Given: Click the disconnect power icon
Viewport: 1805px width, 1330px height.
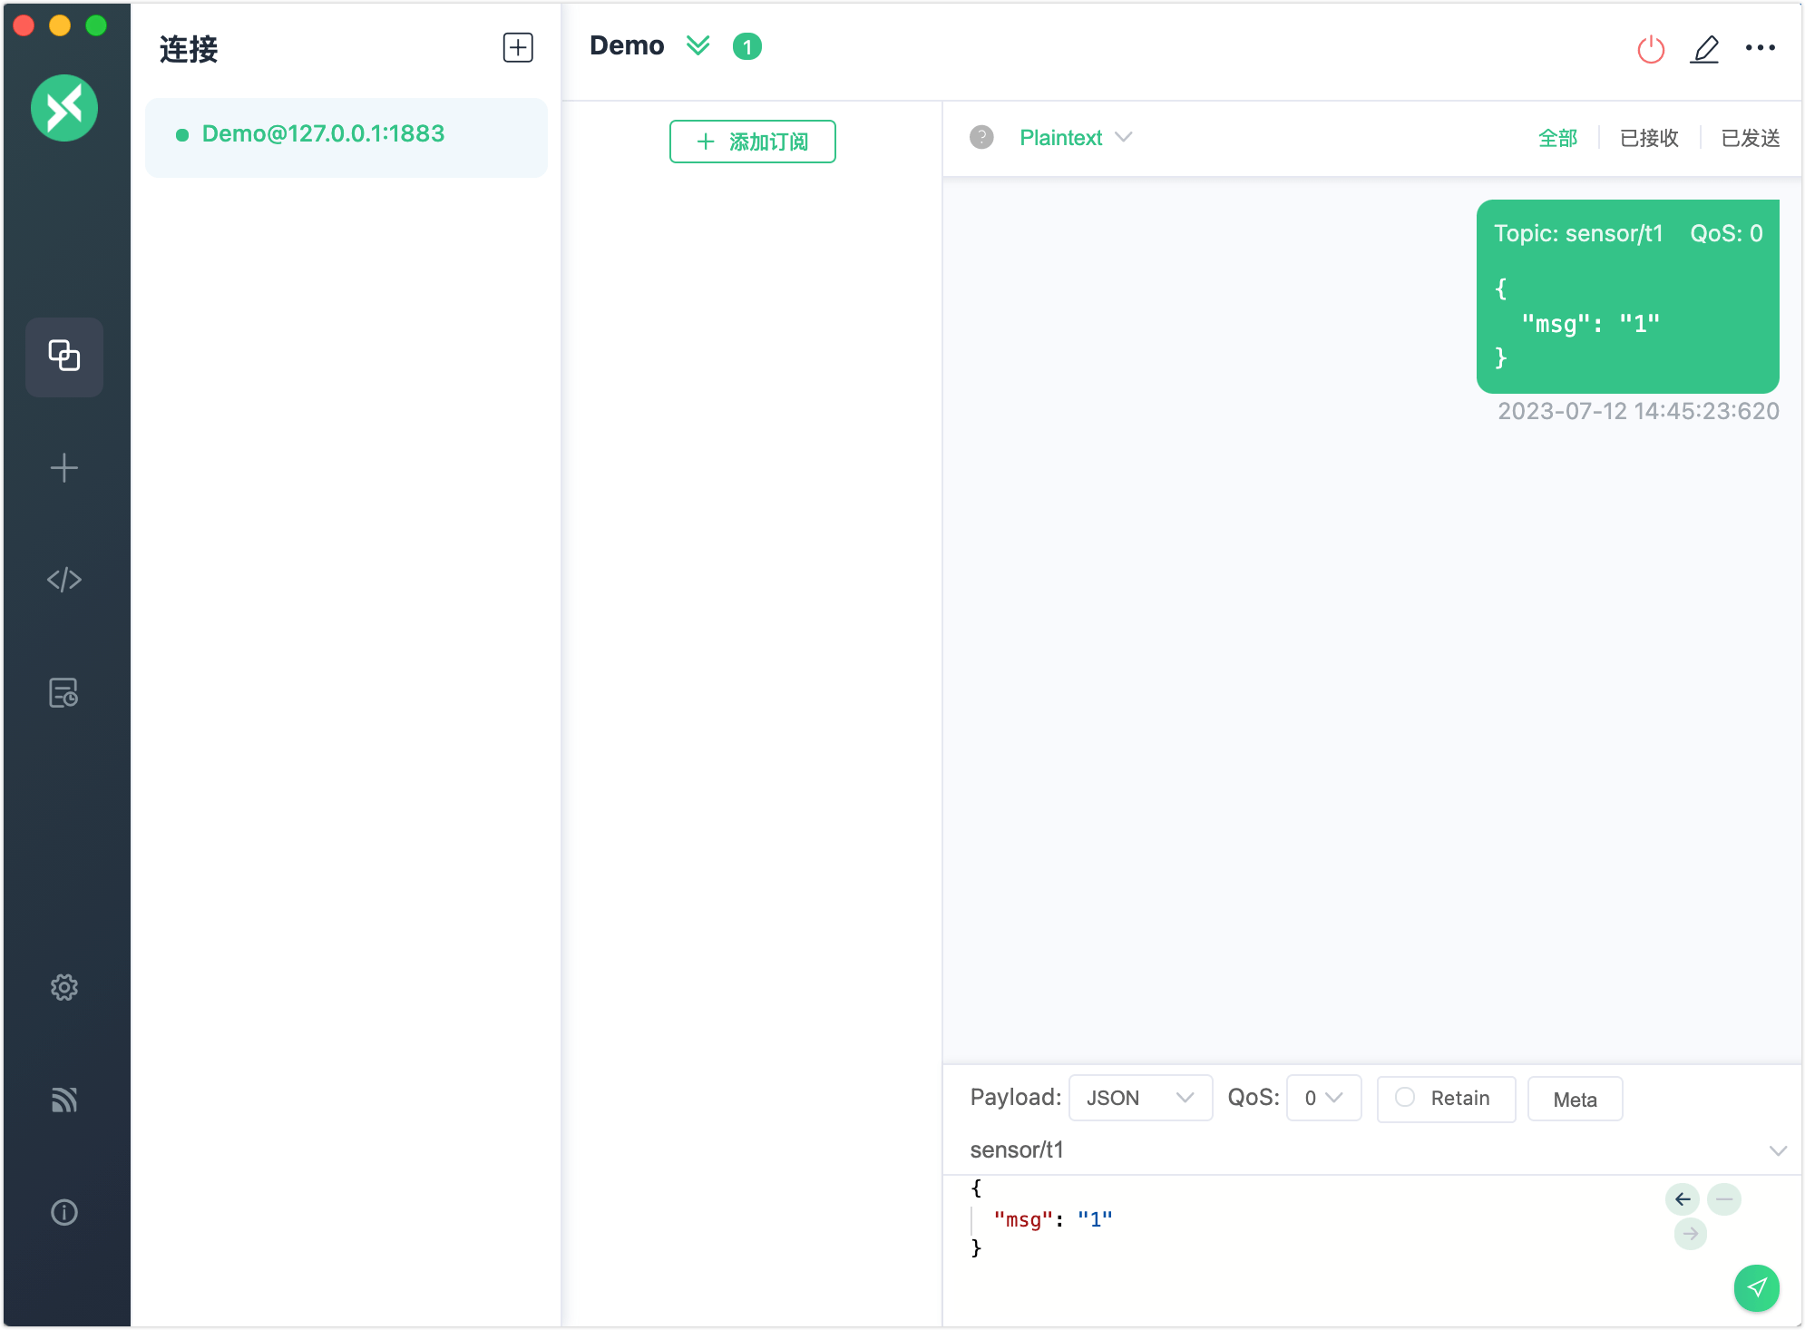Looking at the screenshot, I should [x=1650, y=49].
